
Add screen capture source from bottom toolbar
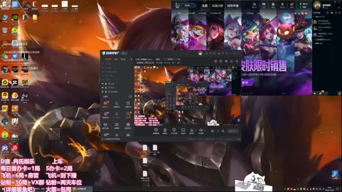pyautogui.click(x=156, y=131)
